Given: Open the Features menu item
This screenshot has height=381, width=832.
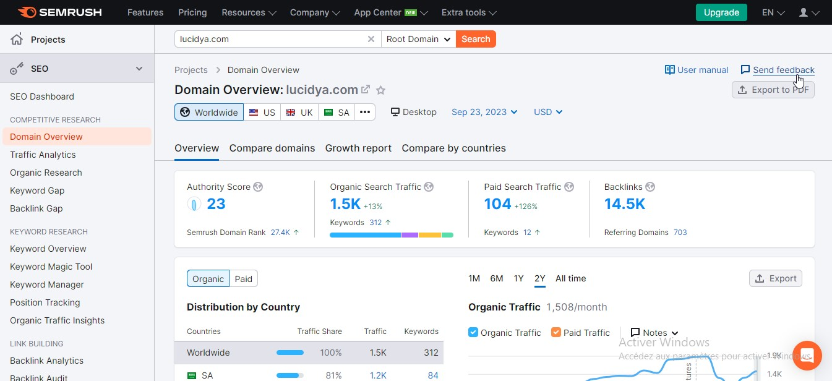Looking at the screenshot, I should tap(145, 12).
